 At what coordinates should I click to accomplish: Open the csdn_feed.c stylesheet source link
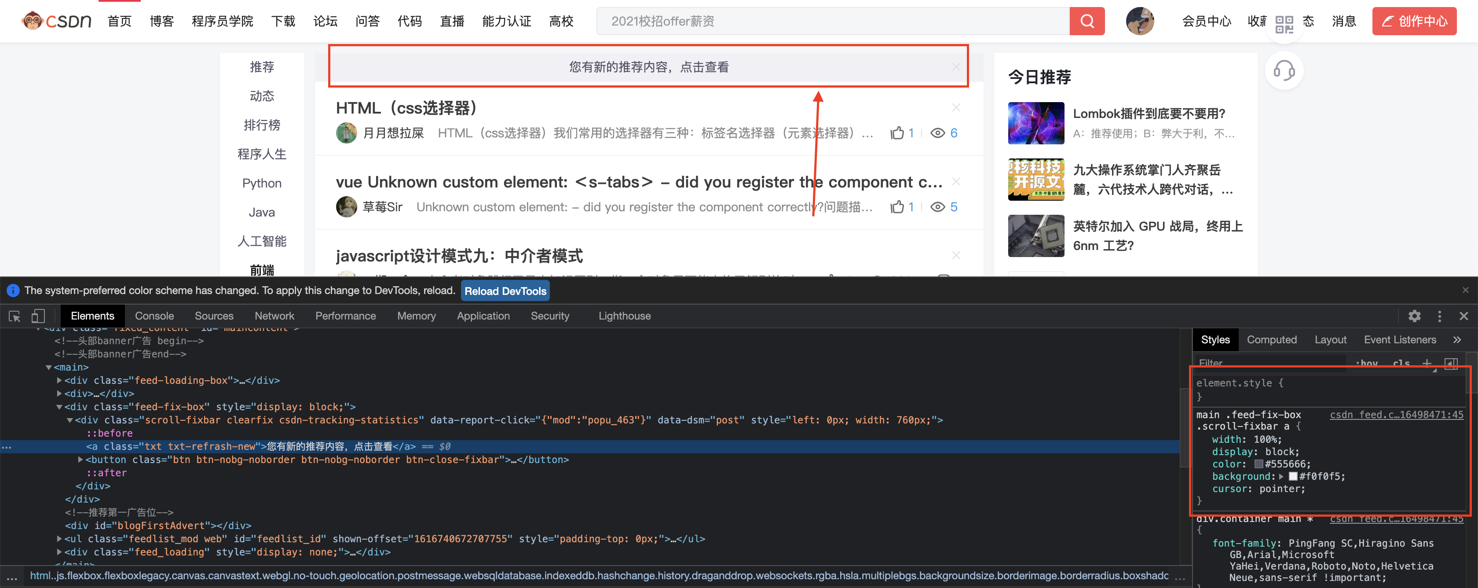click(1395, 415)
